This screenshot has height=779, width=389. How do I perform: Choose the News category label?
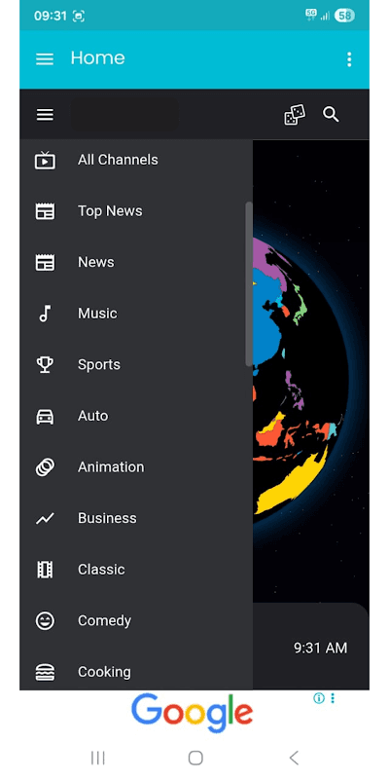95,262
